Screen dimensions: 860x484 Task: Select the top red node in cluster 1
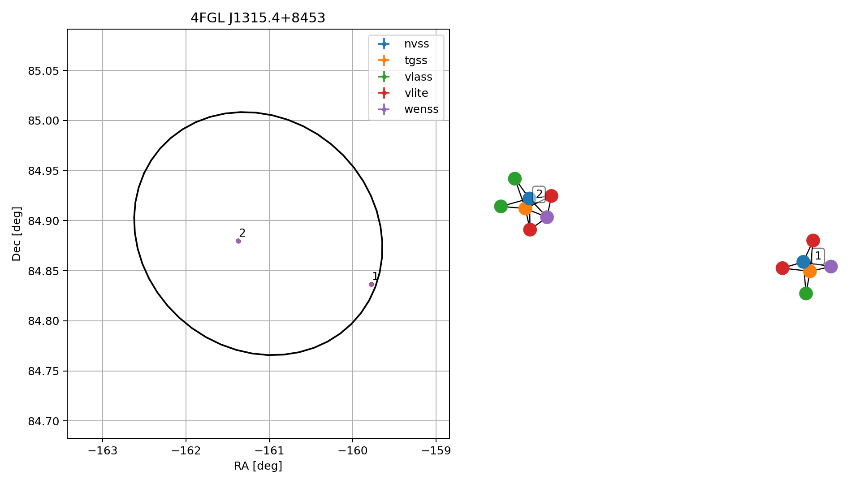813,241
